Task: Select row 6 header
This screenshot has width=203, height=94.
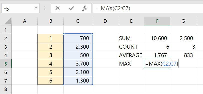Action: click(6, 72)
